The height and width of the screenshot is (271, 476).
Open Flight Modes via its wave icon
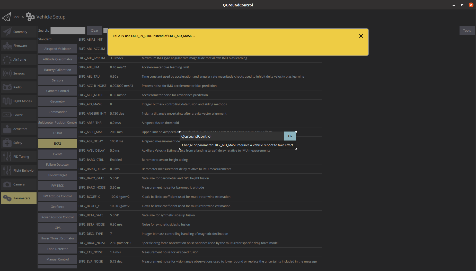[7, 101]
